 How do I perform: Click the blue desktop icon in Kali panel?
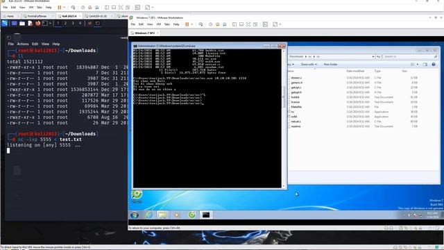[x=14, y=23]
